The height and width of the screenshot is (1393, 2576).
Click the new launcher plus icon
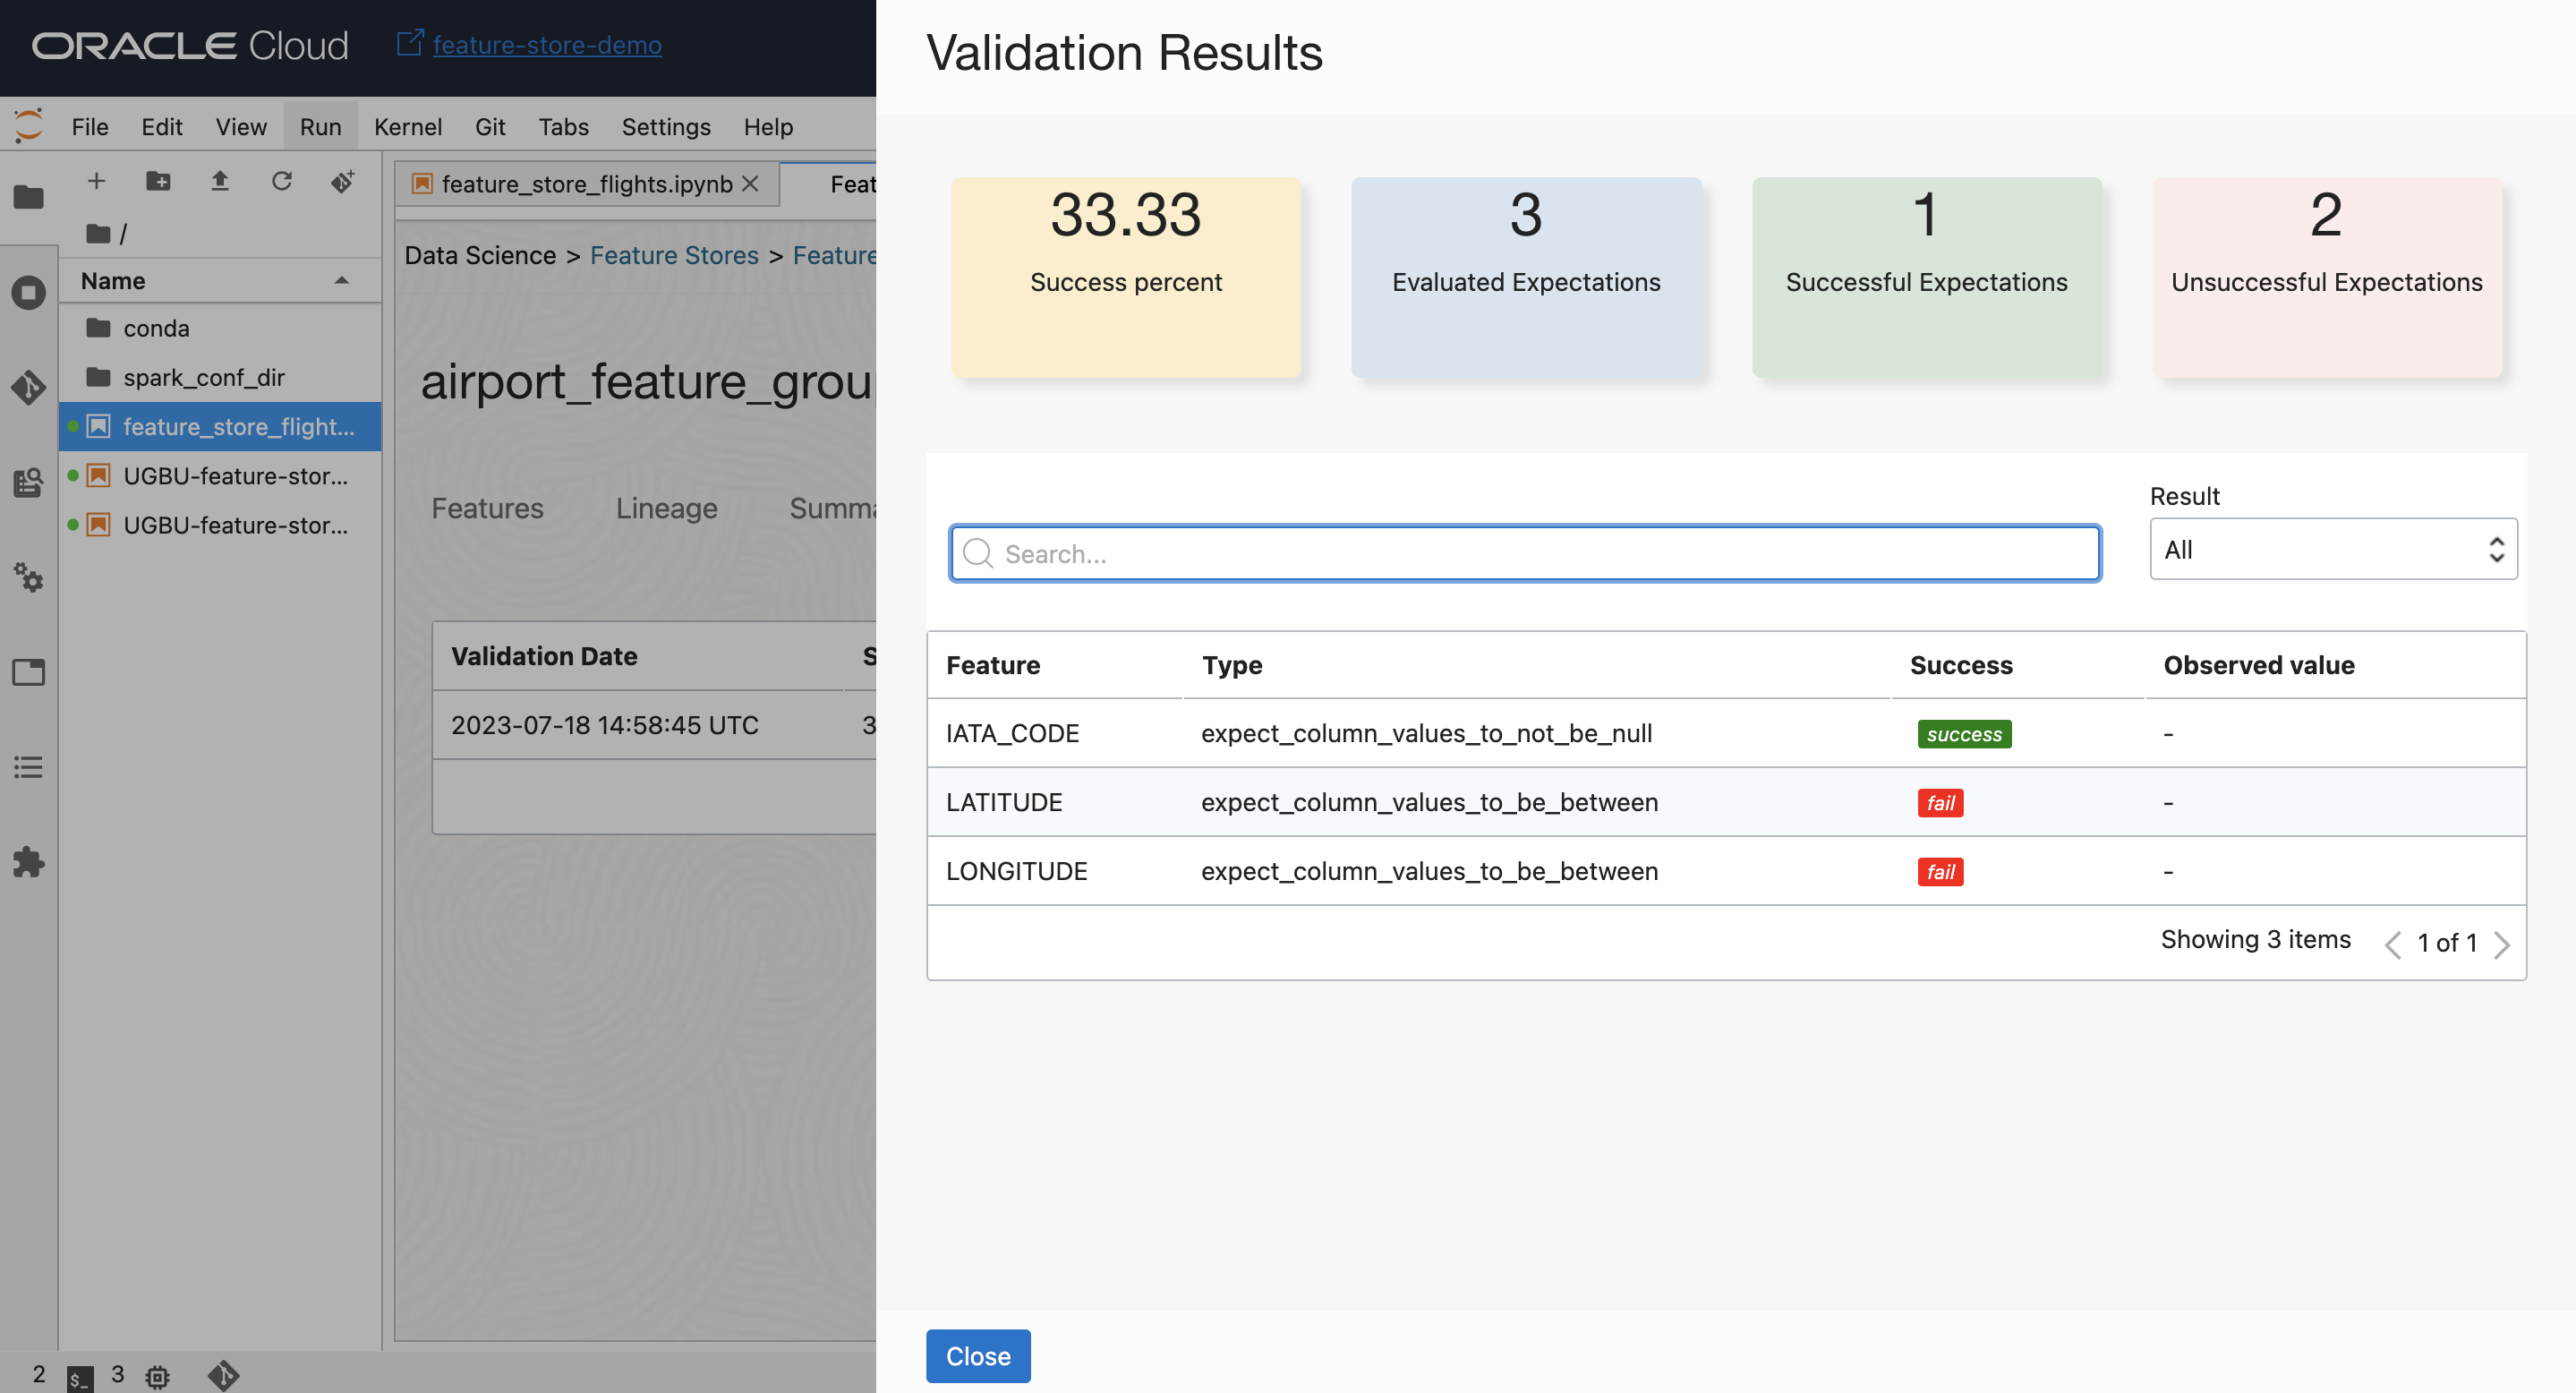tap(96, 181)
